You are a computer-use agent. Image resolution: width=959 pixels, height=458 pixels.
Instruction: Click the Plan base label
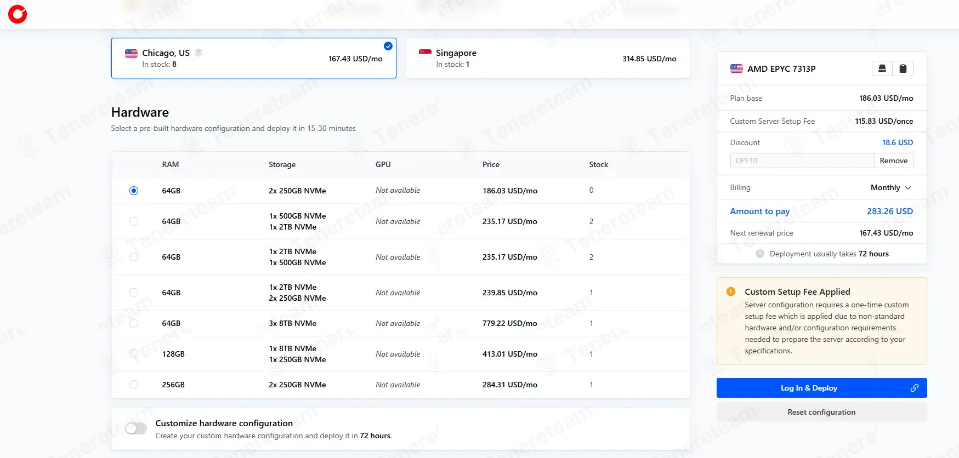tap(746, 98)
